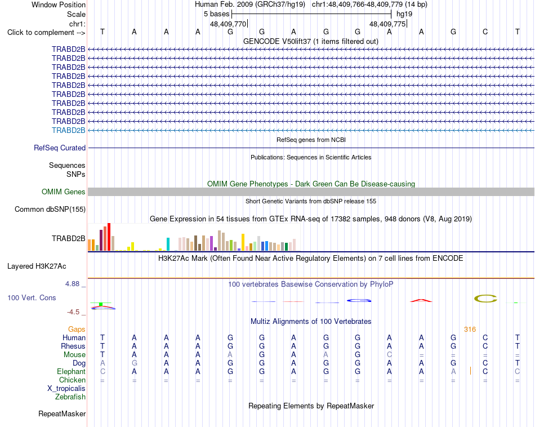Click the gray C mismatch in Mouse row
Screen dimensions: 535x427
pos(389,355)
